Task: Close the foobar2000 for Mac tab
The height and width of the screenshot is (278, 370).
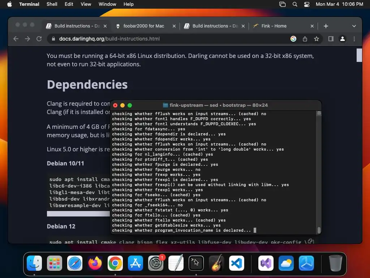Action: pyautogui.click(x=174, y=26)
